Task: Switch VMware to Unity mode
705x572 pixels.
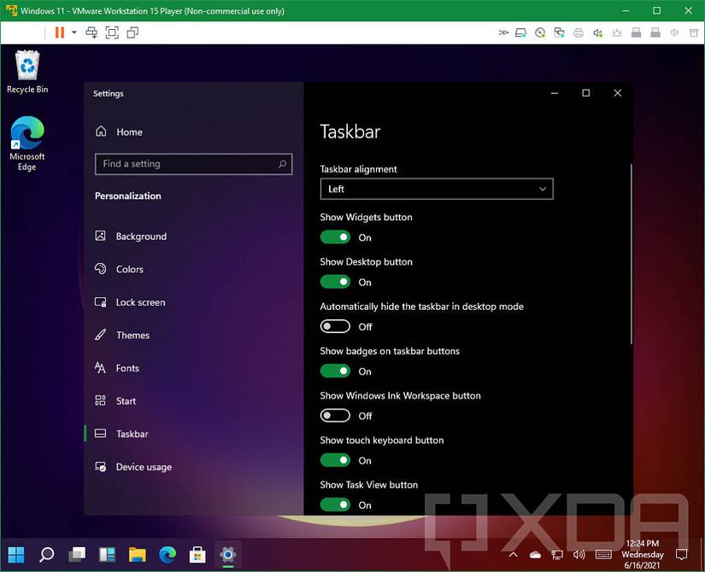Action: pyautogui.click(x=132, y=32)
